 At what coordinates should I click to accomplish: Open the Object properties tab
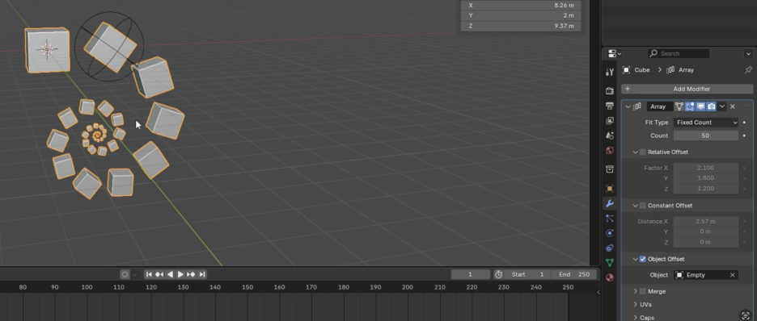(x=610, y=189)
